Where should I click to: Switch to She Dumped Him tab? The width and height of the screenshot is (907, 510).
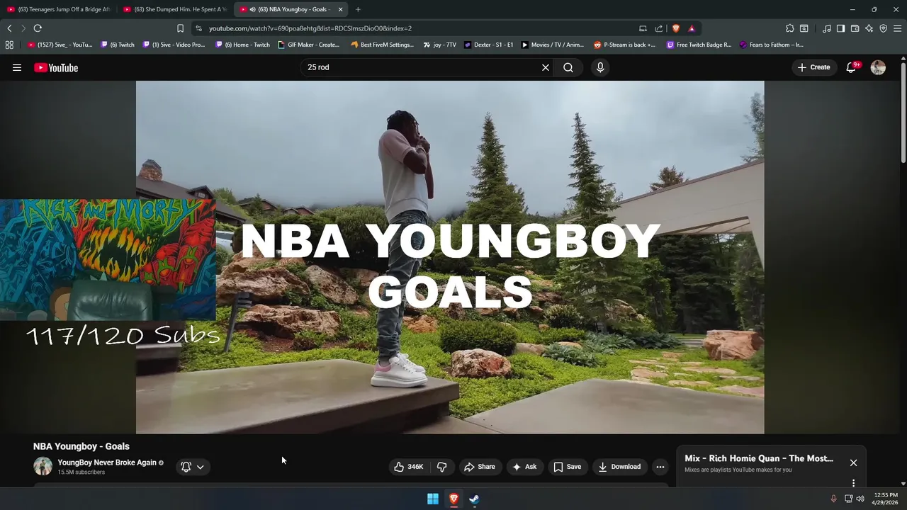(x=175, y=9)
